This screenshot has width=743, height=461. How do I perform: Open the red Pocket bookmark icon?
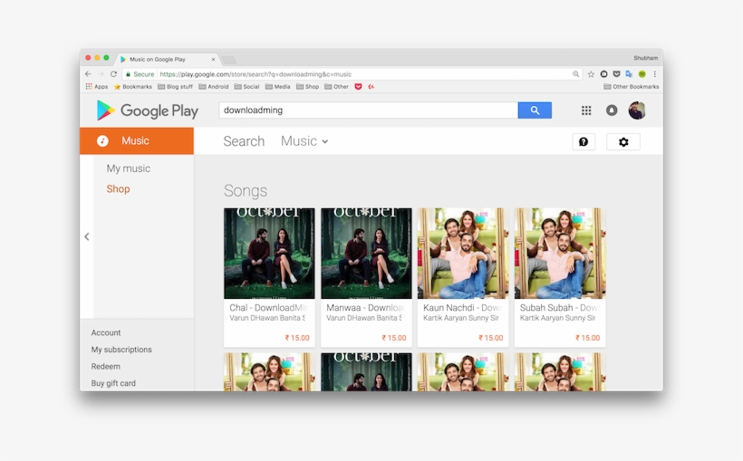pos(358,87)
